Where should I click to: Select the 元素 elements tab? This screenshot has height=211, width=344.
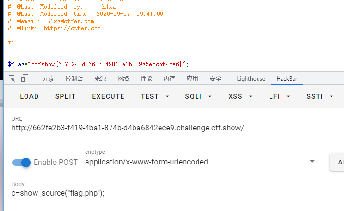pos(48,79)
